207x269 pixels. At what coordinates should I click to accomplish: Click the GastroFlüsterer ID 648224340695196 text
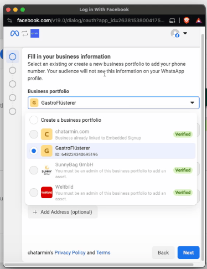point(76,154)
